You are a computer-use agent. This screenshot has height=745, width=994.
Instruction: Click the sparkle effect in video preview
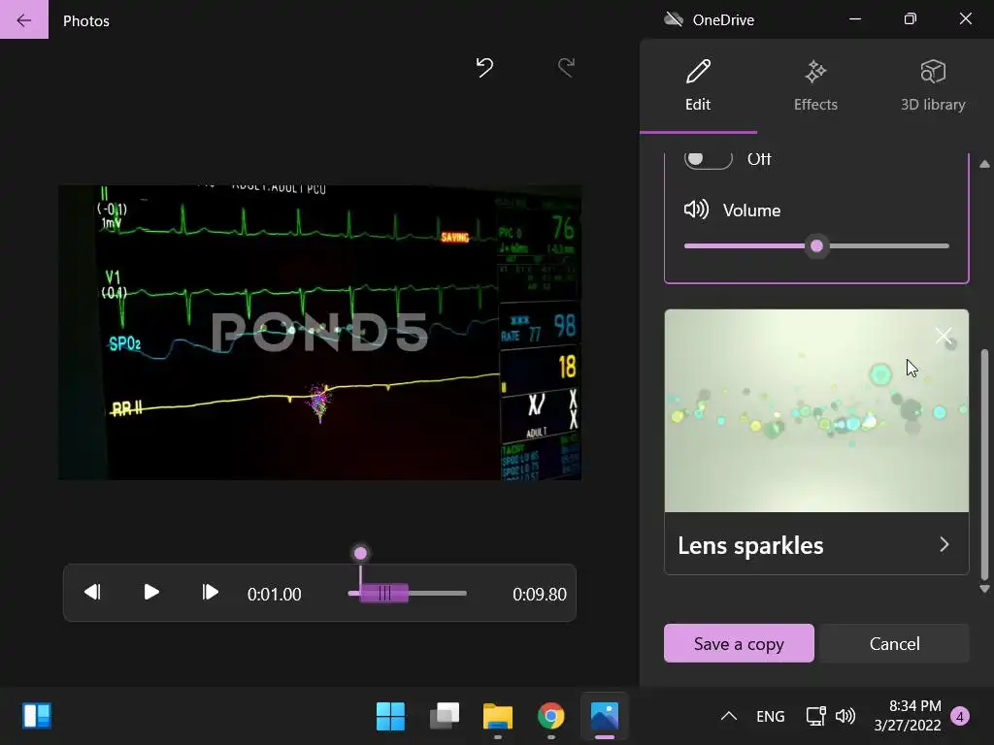pos(319,403)
